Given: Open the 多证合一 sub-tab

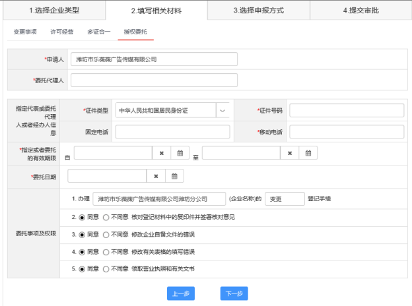Looking at the screenshot, I should [98, 32].
